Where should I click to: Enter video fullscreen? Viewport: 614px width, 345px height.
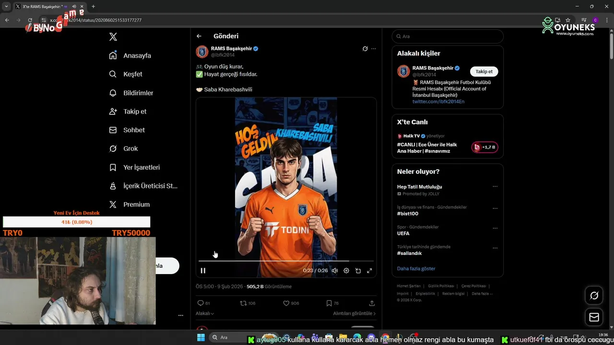(x=369, y=271)
